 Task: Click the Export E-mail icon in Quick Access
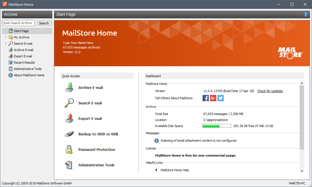tap(69, 118)
